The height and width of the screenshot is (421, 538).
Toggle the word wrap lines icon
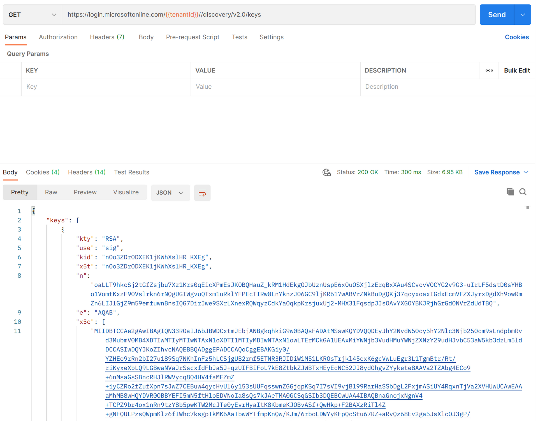202,193
